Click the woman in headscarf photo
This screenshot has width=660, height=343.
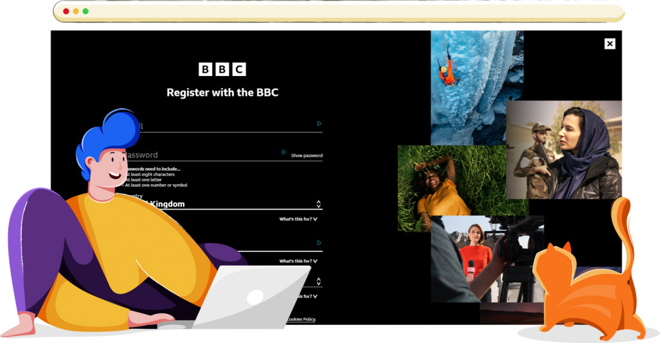click(564, 150)
